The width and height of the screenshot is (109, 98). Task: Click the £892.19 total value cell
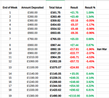pyautogui.click(x=55, y=49)
